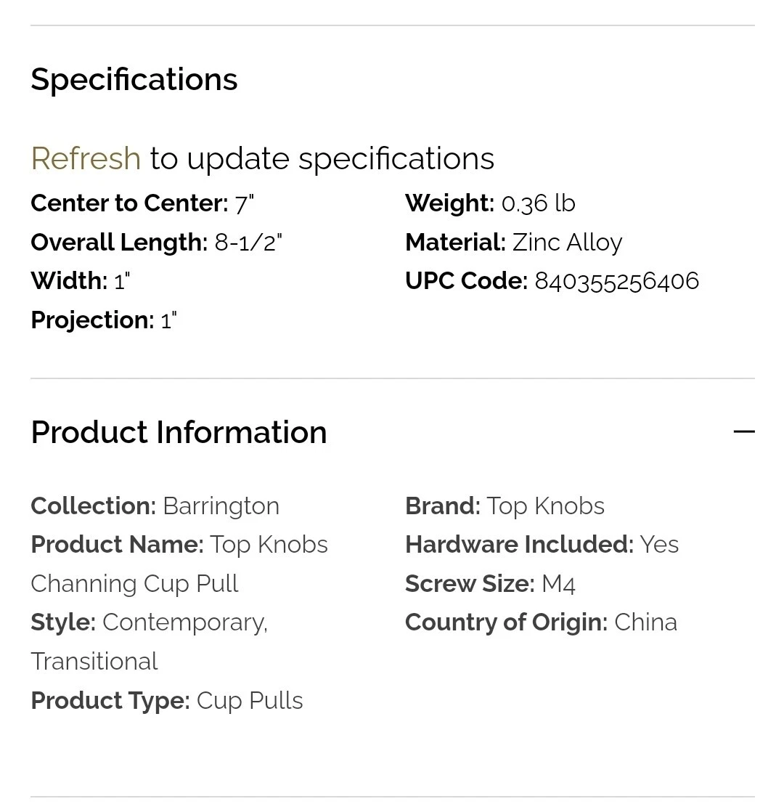Click the Center to Center label

(129, 203)
